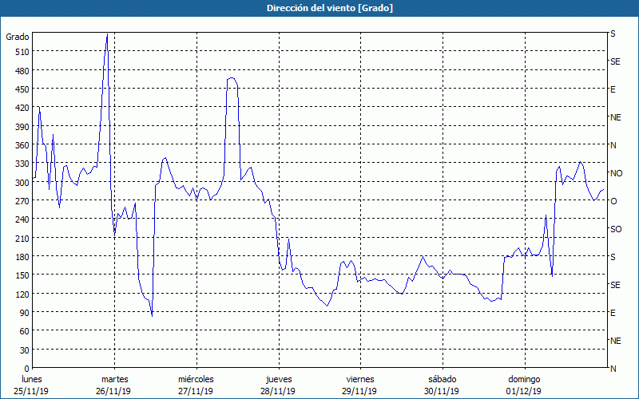Click the date 25/11/19
The height and width of the screenshot is (399, 639).
pyautogui.click(x=31, y=391)
